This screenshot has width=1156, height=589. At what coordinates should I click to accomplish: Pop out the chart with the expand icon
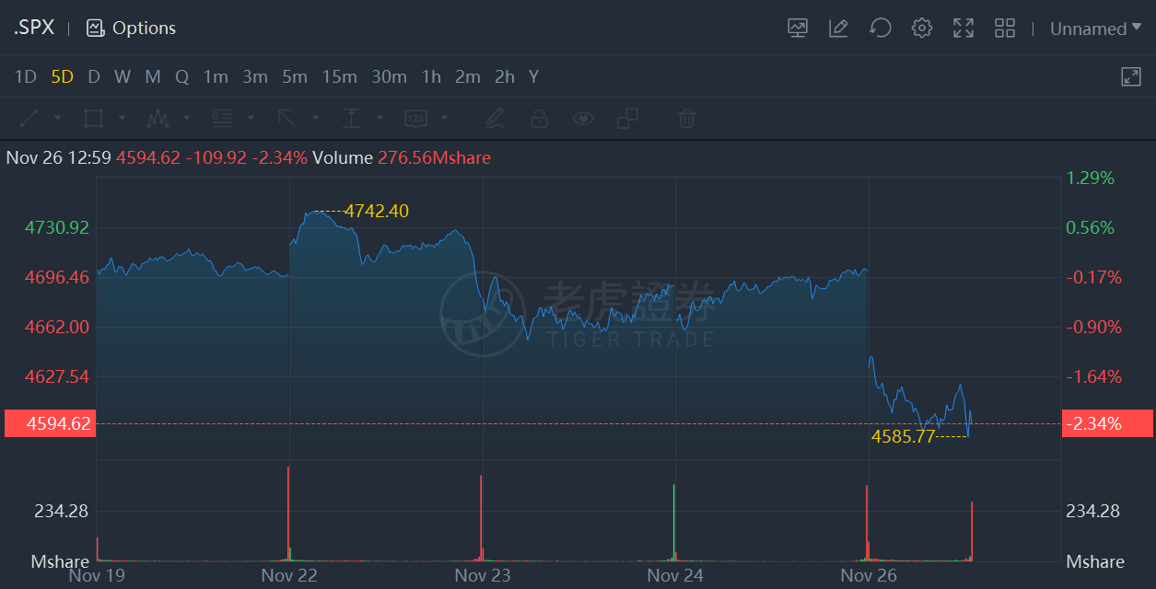pyautogui.click(x=1131, y=76)
